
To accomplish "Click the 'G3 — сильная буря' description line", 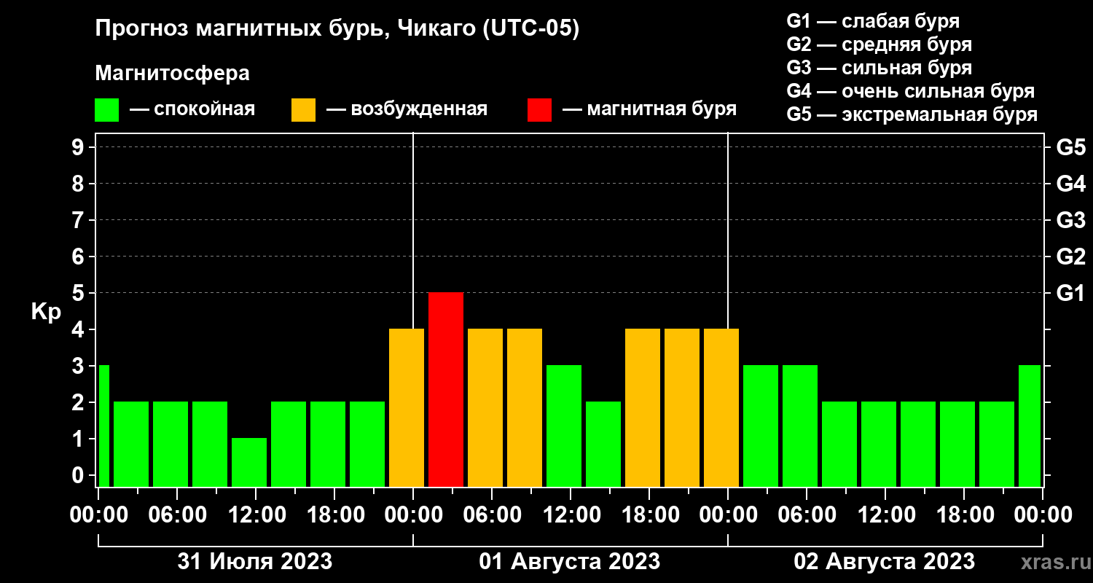I will (x=880, y=68).
